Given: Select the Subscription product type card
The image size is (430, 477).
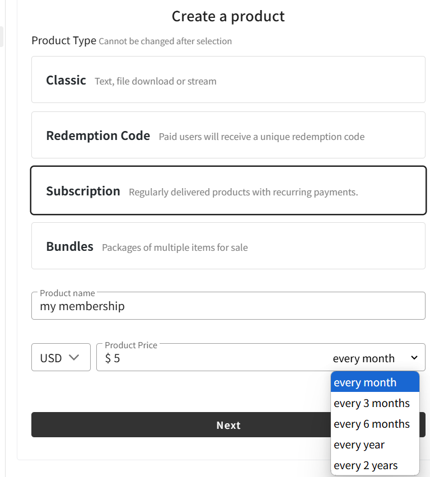Looking at the screenshot, I should 228,190.
